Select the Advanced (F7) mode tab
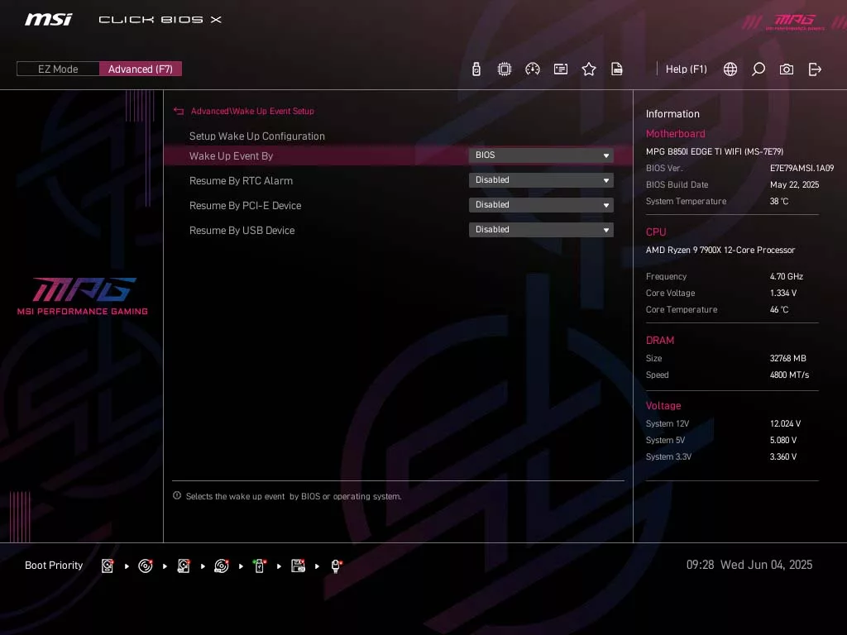 coord(141,69)
